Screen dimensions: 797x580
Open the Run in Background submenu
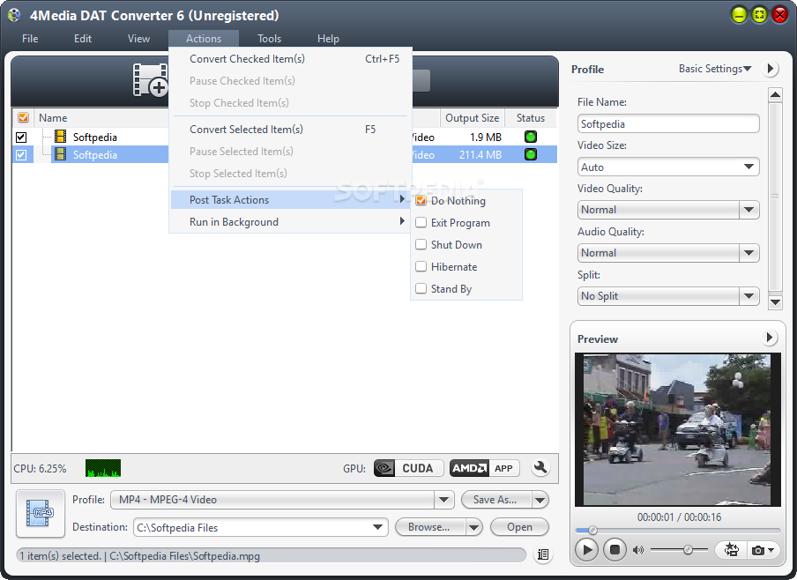tap(291, 221)
